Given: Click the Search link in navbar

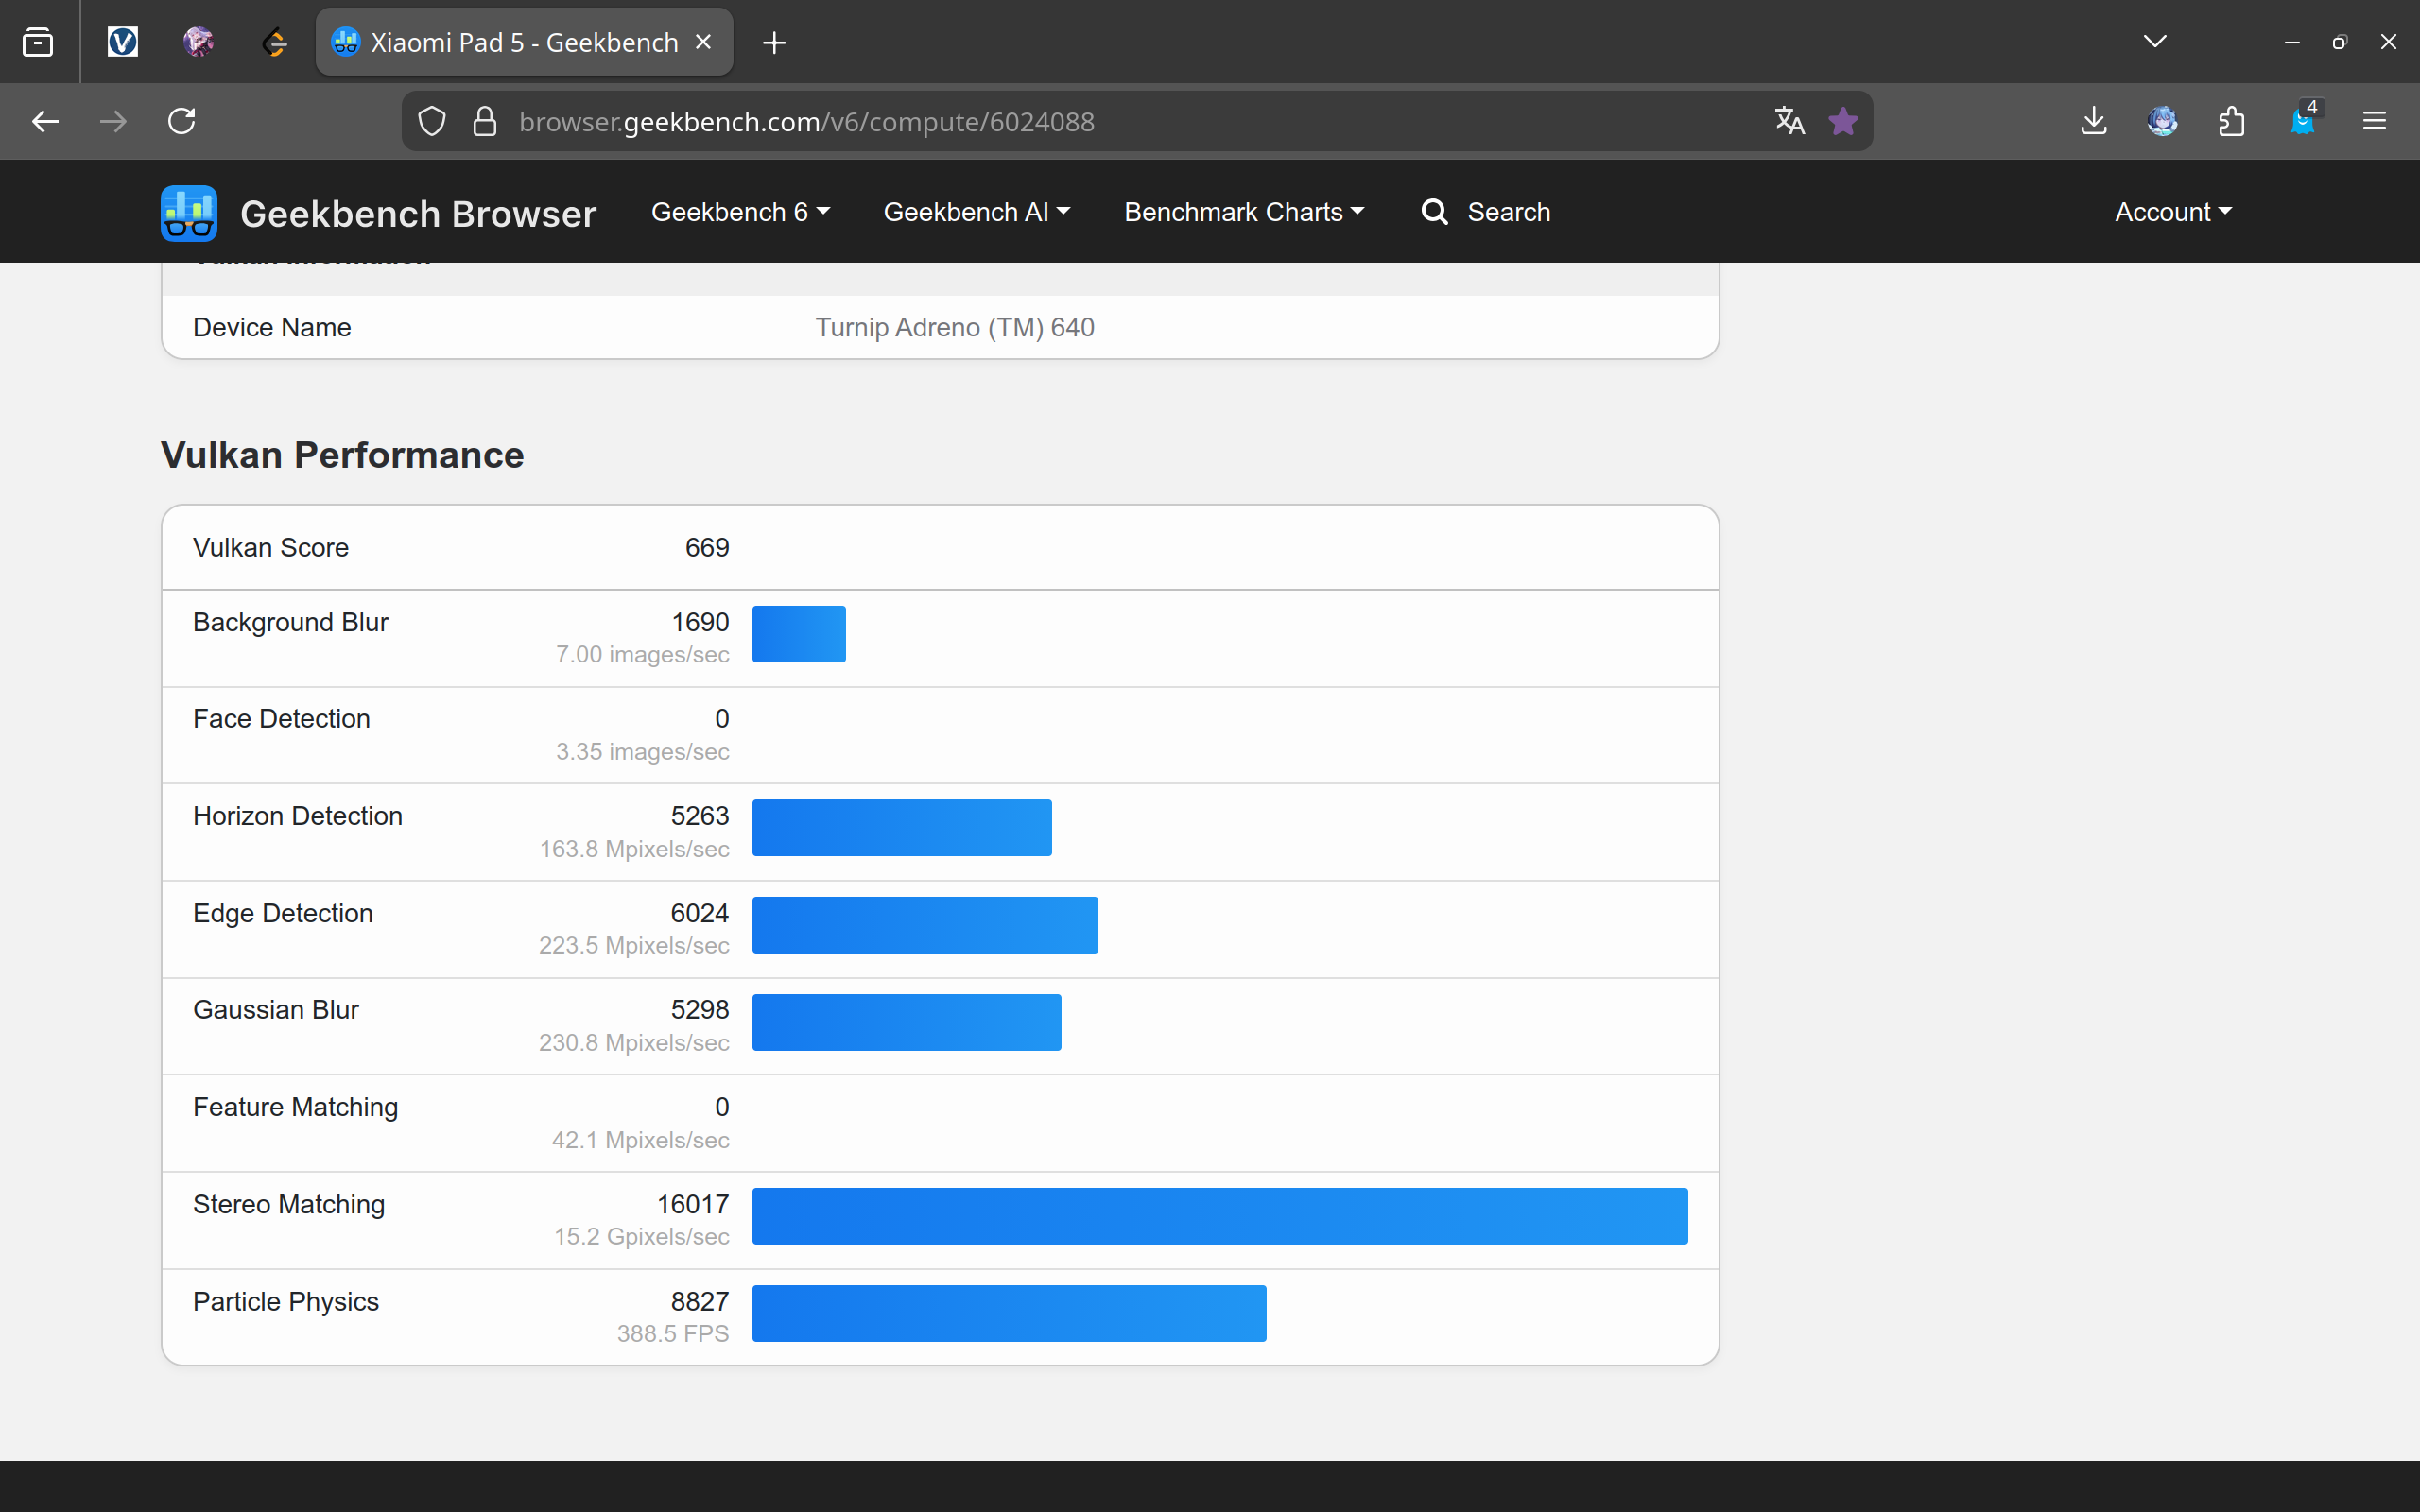Looking at the screenshot, I should click(1486, 212).
